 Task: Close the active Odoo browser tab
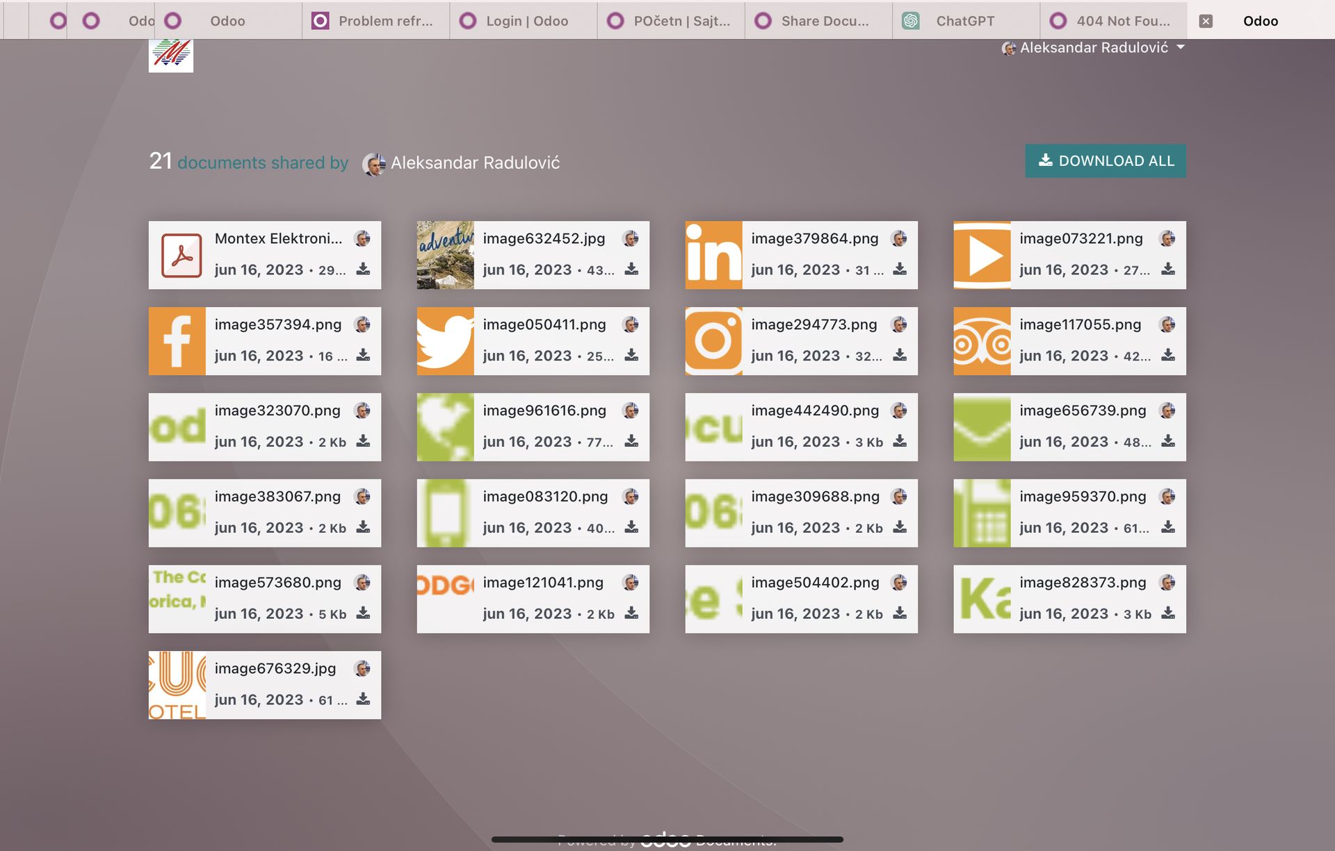(1206, 22)
